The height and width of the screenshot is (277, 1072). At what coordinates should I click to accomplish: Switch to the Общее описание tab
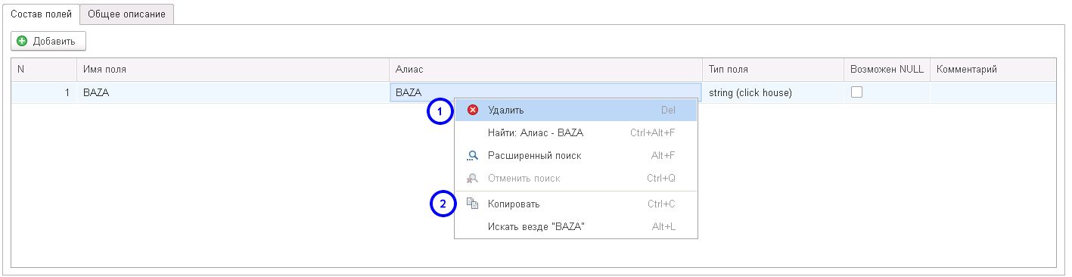pos(127,14)
